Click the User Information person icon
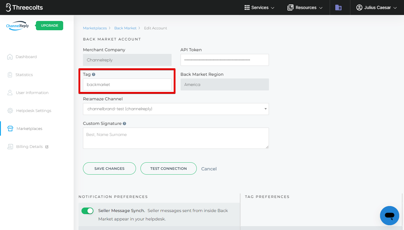Image resolution: width=404 pixels, height=230 pixels. (10, 93)
